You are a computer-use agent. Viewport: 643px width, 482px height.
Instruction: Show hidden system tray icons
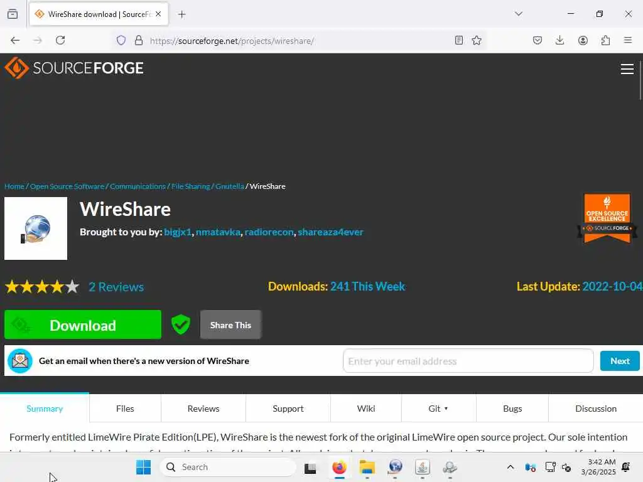pos(511,467)
